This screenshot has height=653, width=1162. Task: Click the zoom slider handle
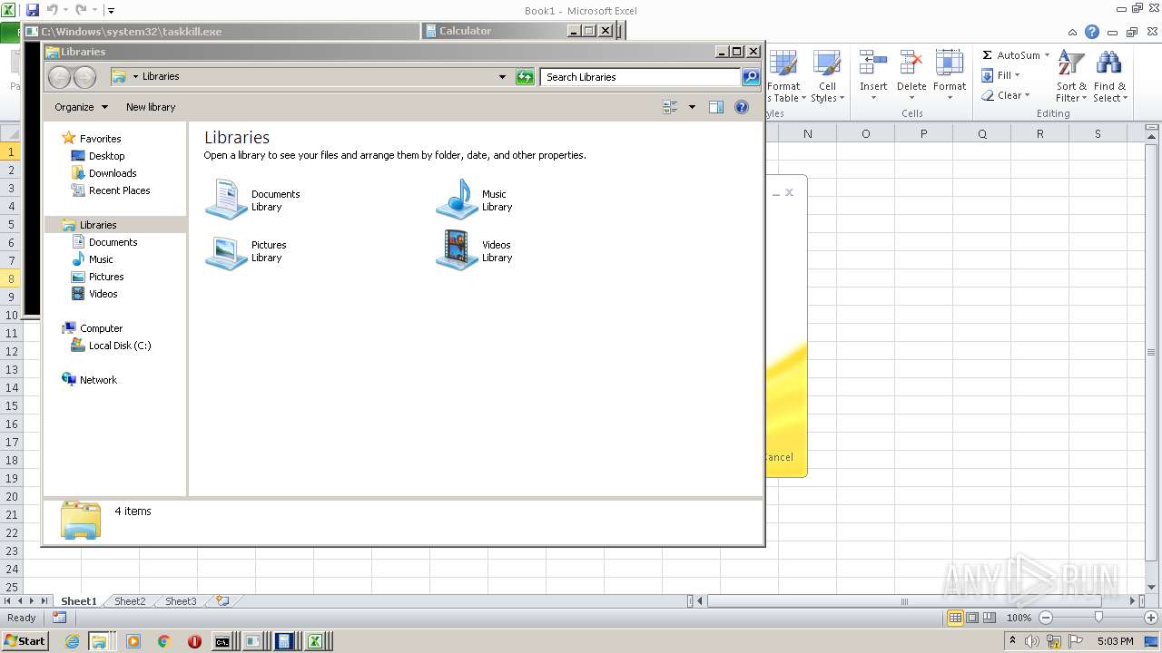[1098, 618]
